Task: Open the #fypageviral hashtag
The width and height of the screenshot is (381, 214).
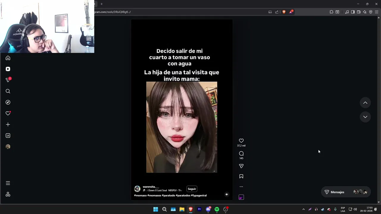Action: click(199, 196)
